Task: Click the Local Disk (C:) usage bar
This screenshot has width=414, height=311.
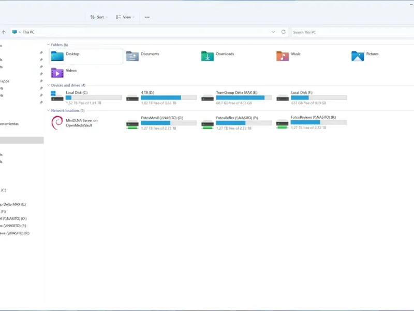Action: pos(94,97)
